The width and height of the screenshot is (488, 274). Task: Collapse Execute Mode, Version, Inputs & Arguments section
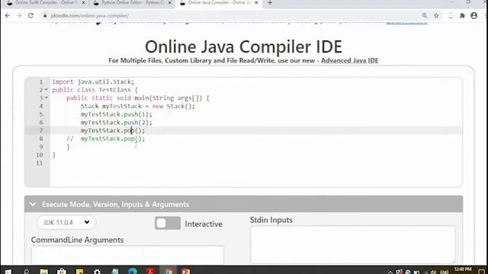(243, 204)
